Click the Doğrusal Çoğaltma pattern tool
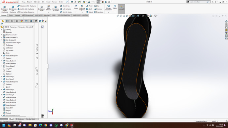The width and height of the screenshot is (228, 128). [x=82, y=8]
